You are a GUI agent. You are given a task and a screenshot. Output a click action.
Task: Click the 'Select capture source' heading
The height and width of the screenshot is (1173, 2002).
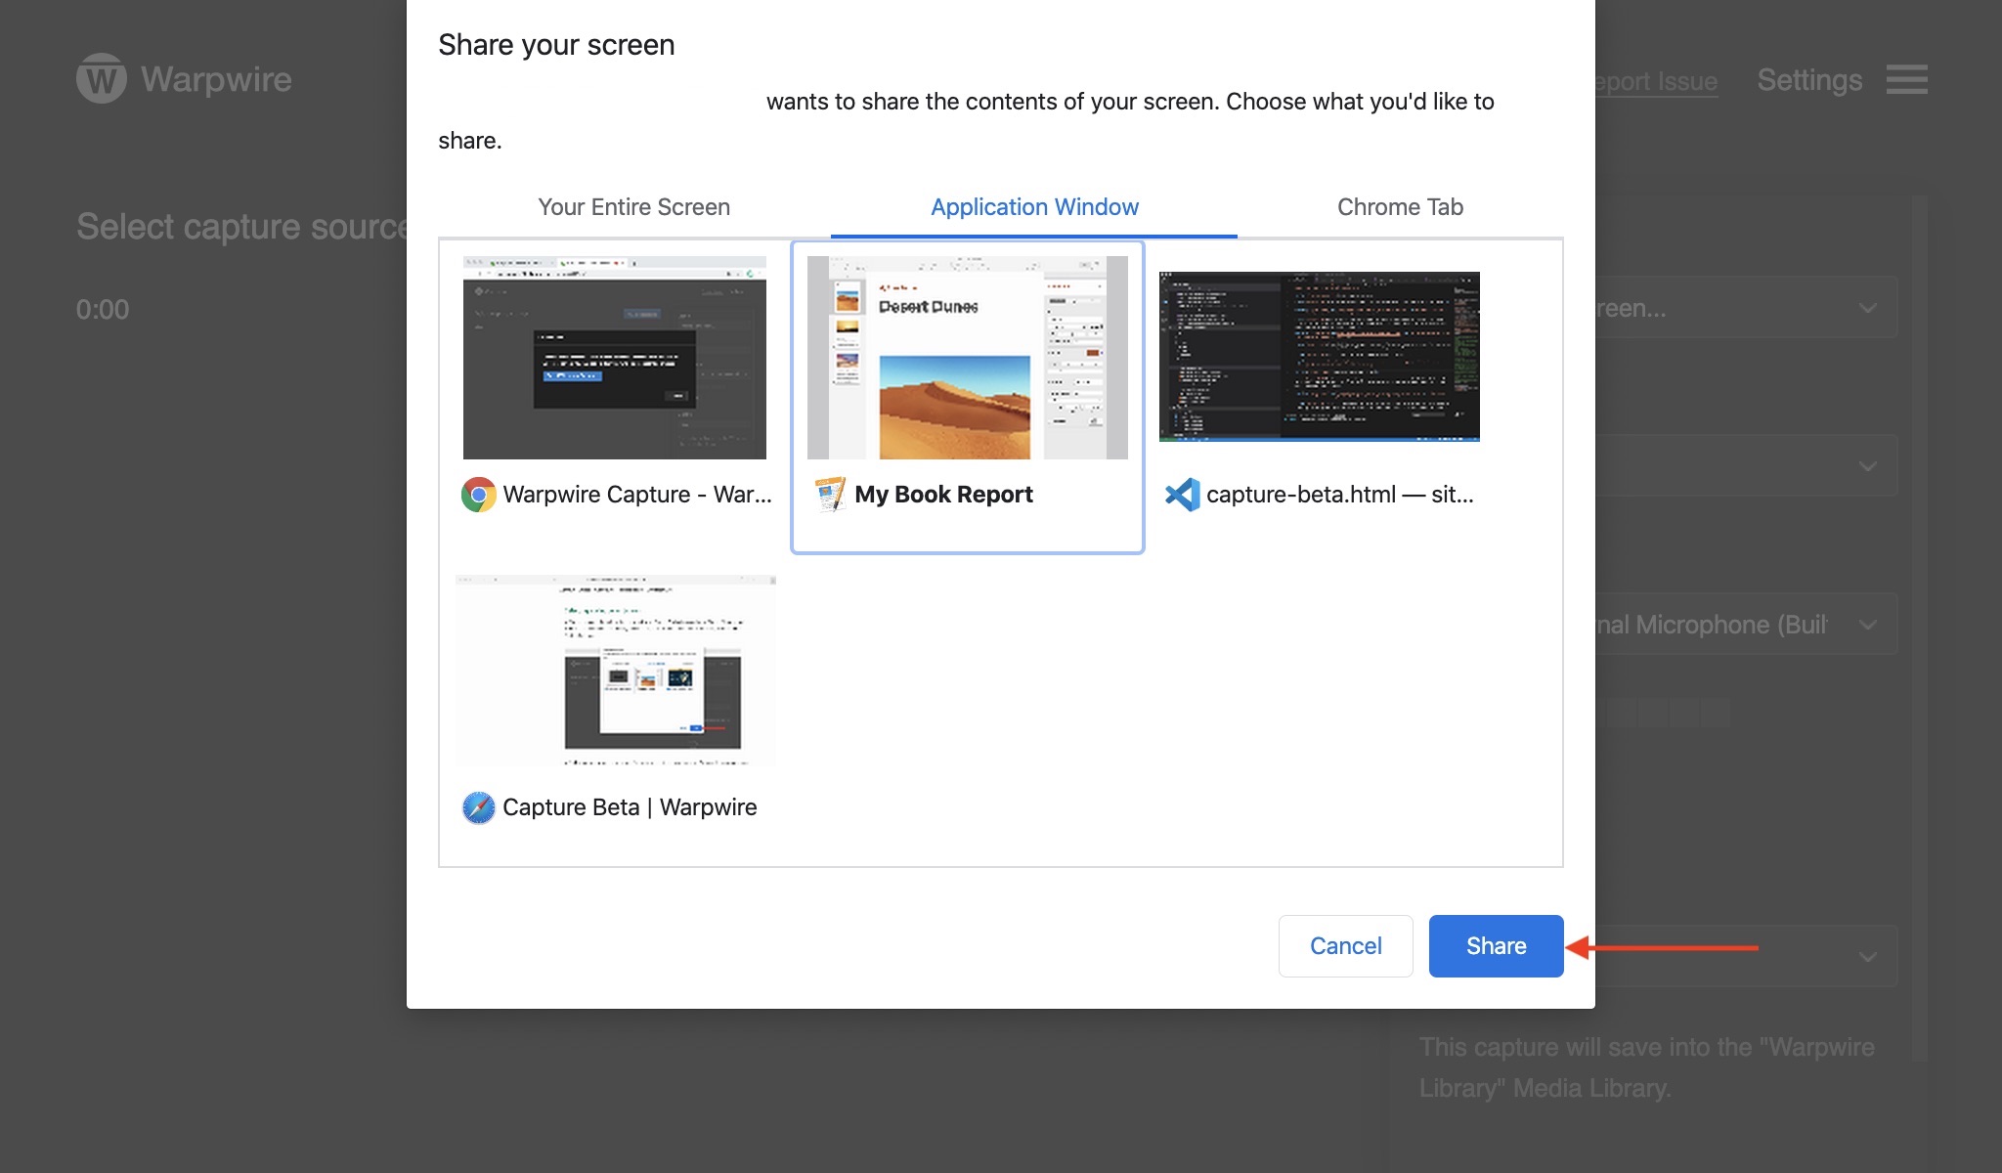point(241,227)
